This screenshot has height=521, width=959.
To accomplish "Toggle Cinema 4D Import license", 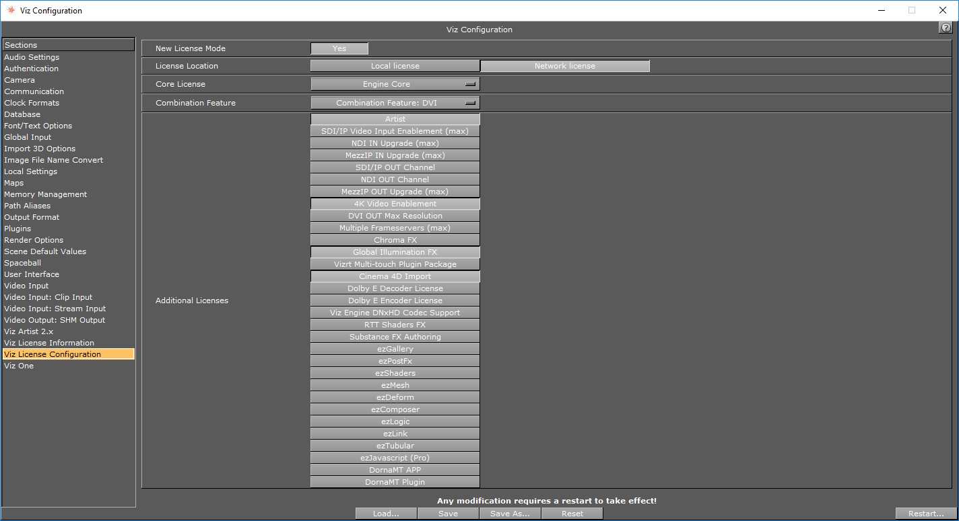I will pos(395,276).
